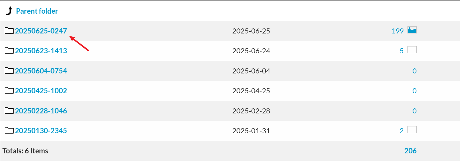The width and height of the screenshot is (460, 167).
Task: Click folder icon beside 20250425-1002
Action: point(9,91)
